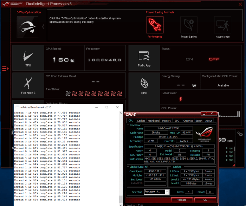
Task: Click the Level 3 8 MBytes cache value
Action: (x=192, y=184)
